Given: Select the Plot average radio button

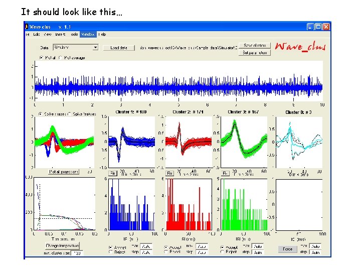Looking at the screenshot, I should coord(61,58).
